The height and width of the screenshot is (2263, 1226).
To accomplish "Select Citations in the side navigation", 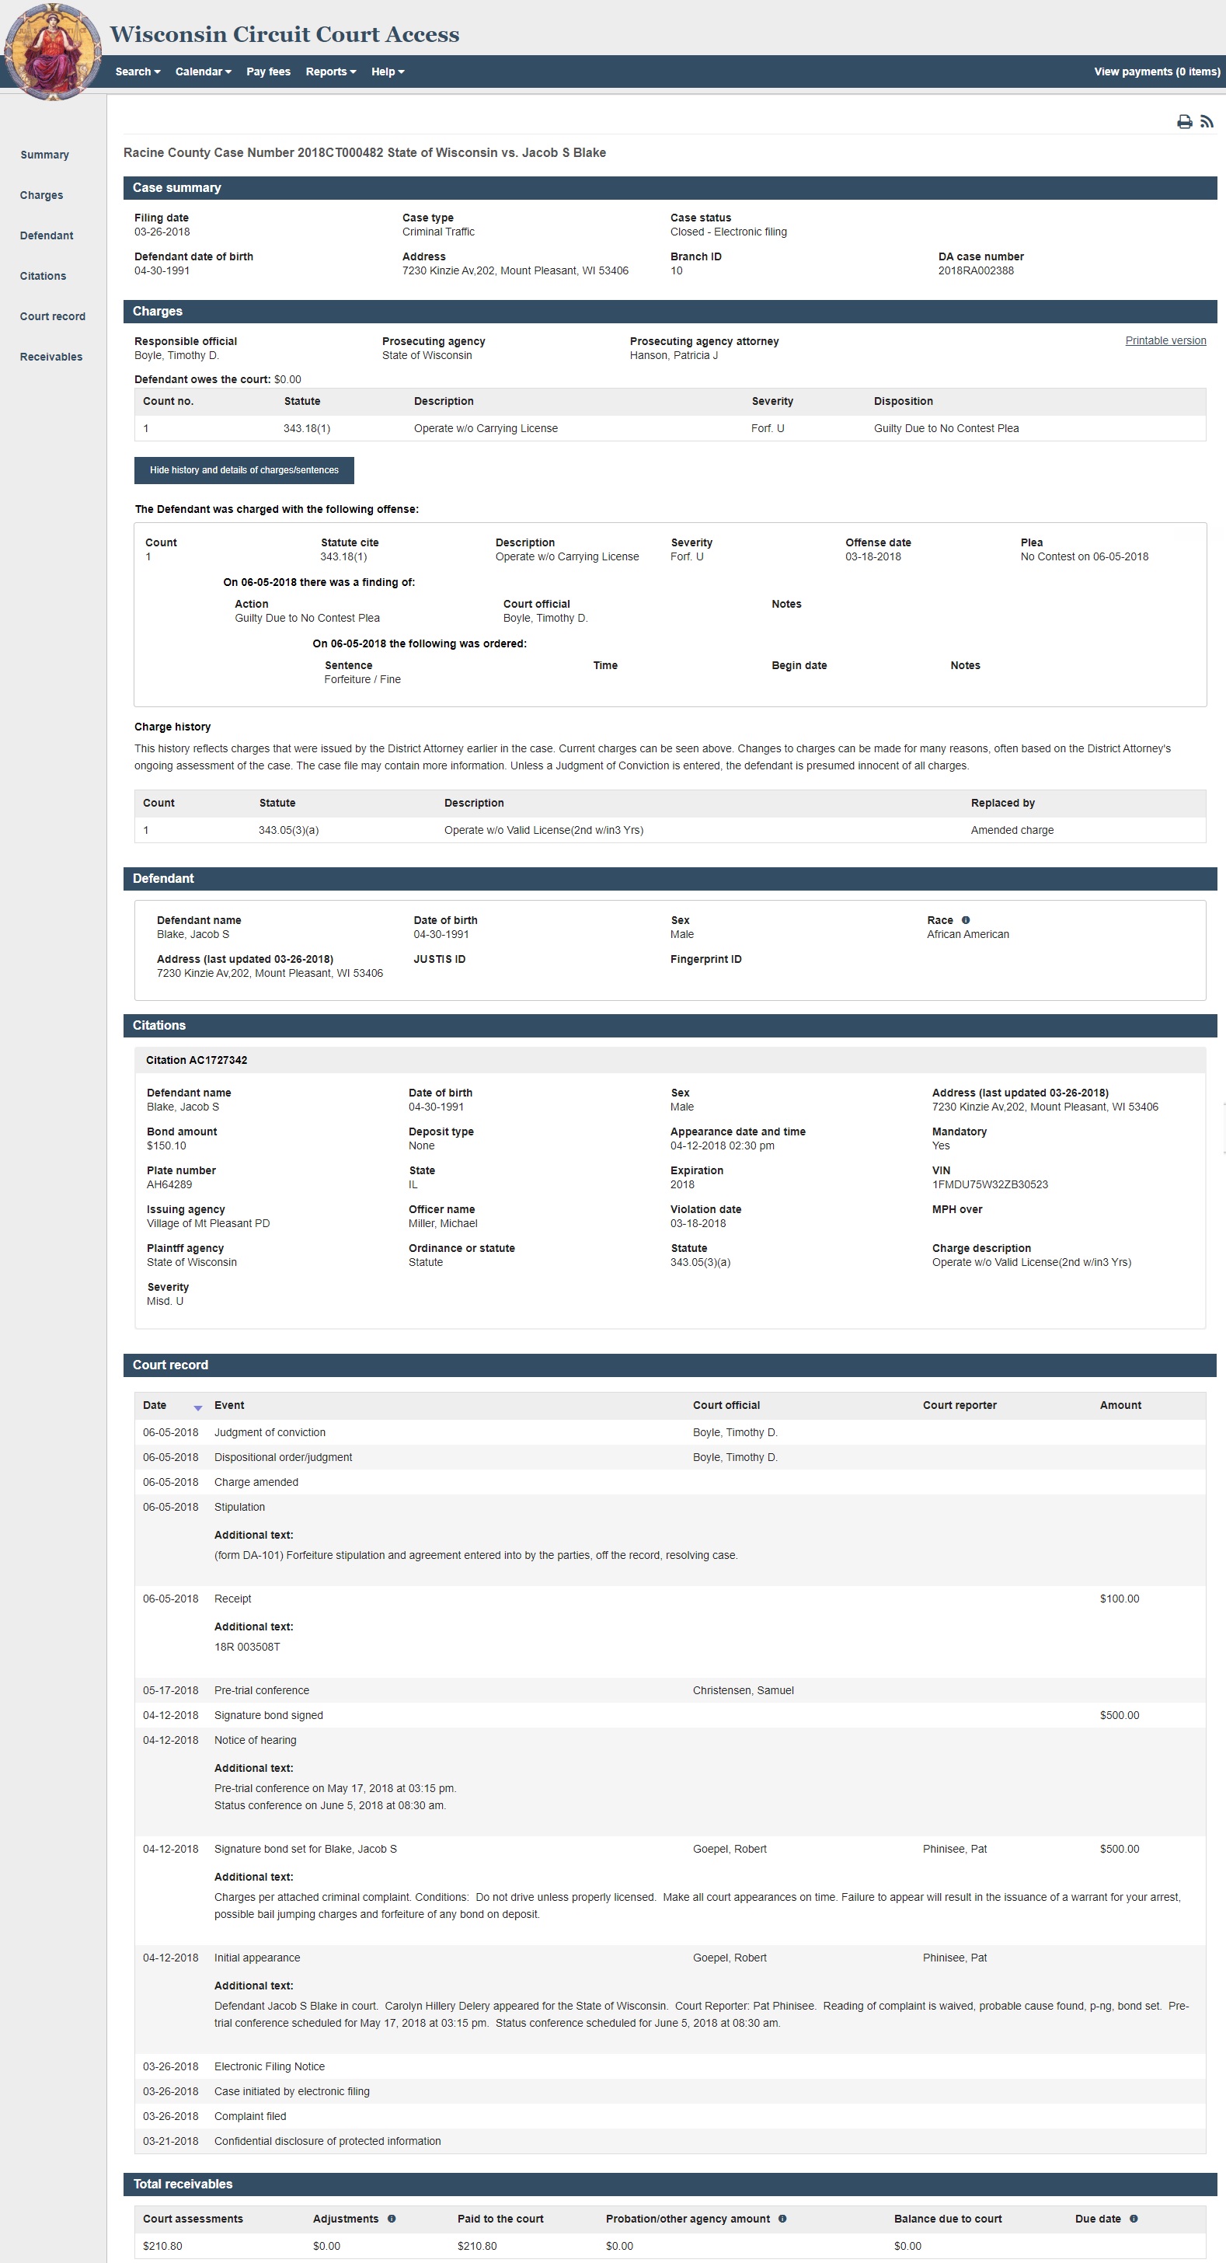I will [43, 276].
